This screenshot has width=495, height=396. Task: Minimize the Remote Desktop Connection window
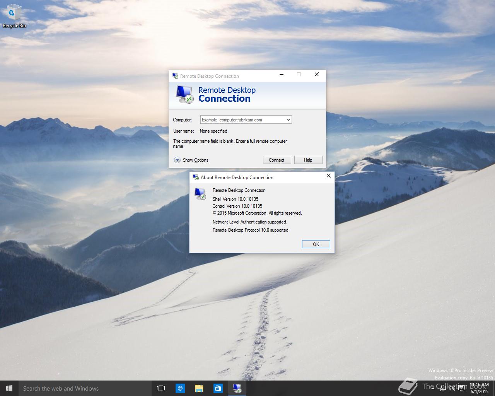(x=282, y=74)
